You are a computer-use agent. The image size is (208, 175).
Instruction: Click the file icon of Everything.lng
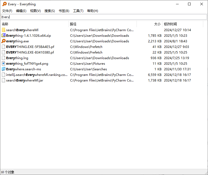pyautogui.click(x=3, y=58)
